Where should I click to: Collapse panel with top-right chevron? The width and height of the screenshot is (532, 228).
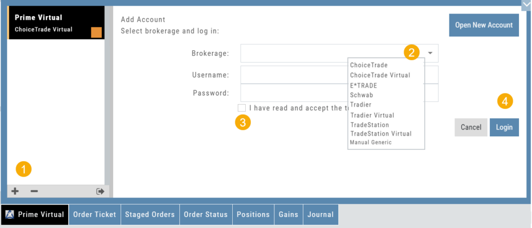(527, 5)
